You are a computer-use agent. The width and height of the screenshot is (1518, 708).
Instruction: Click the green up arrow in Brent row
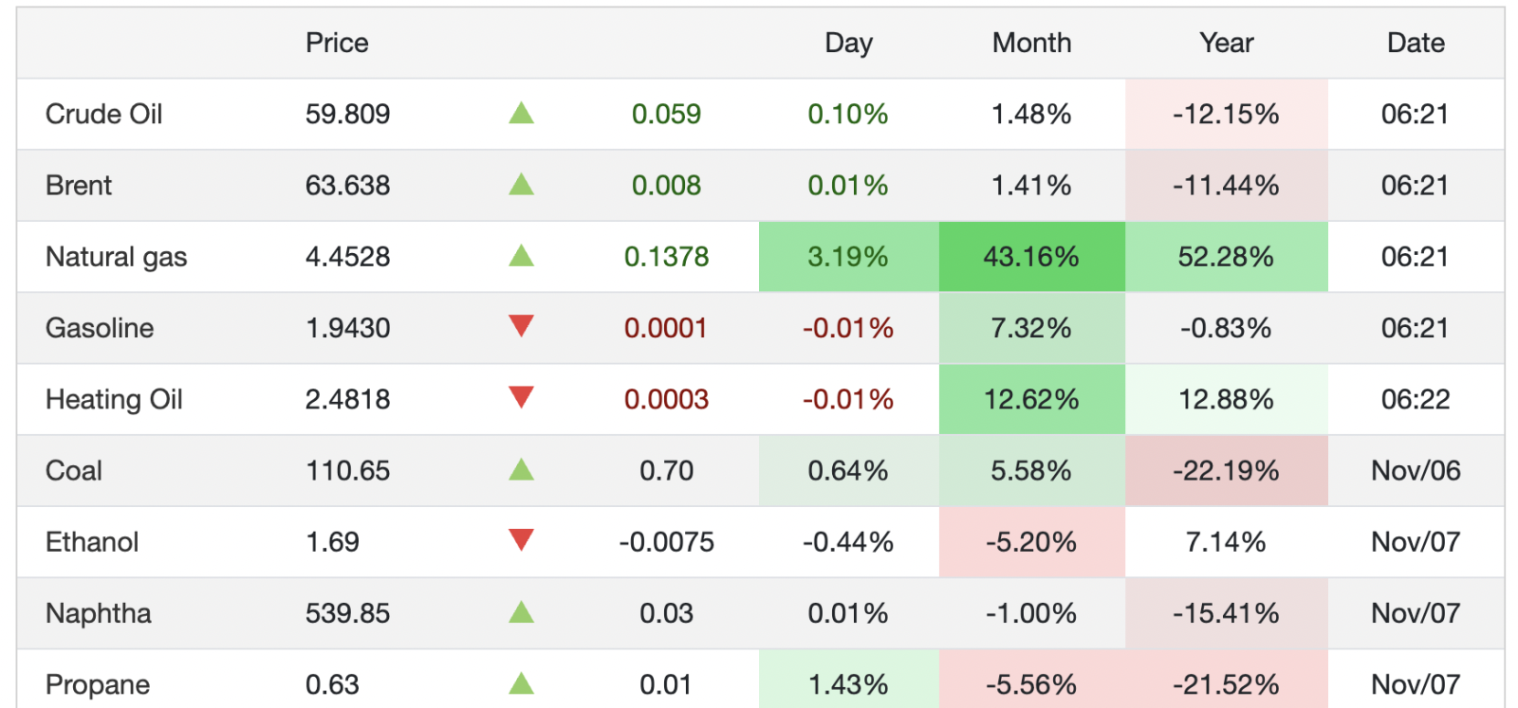tap(521, 185)
